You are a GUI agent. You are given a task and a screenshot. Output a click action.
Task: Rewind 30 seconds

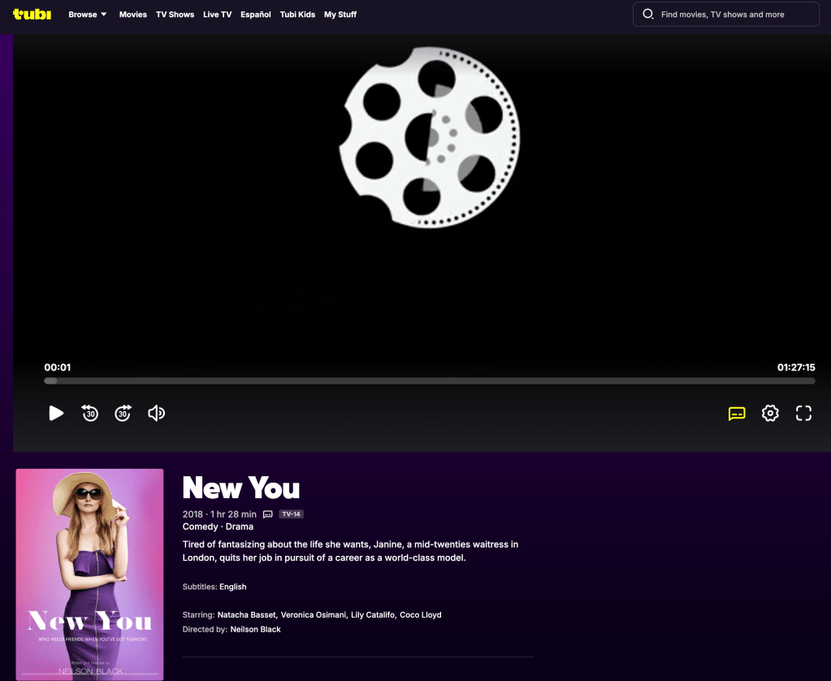(x=90, y=413)
